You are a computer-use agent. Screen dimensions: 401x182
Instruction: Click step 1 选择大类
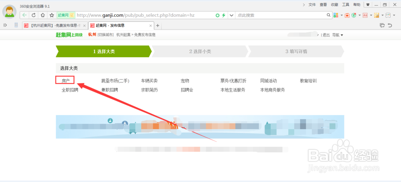point(104,51)
